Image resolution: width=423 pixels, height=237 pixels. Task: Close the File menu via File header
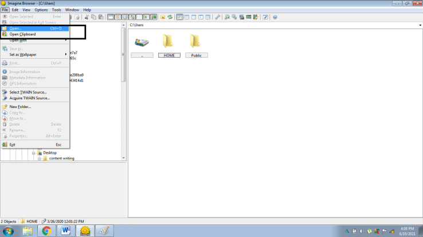(5, 10)
